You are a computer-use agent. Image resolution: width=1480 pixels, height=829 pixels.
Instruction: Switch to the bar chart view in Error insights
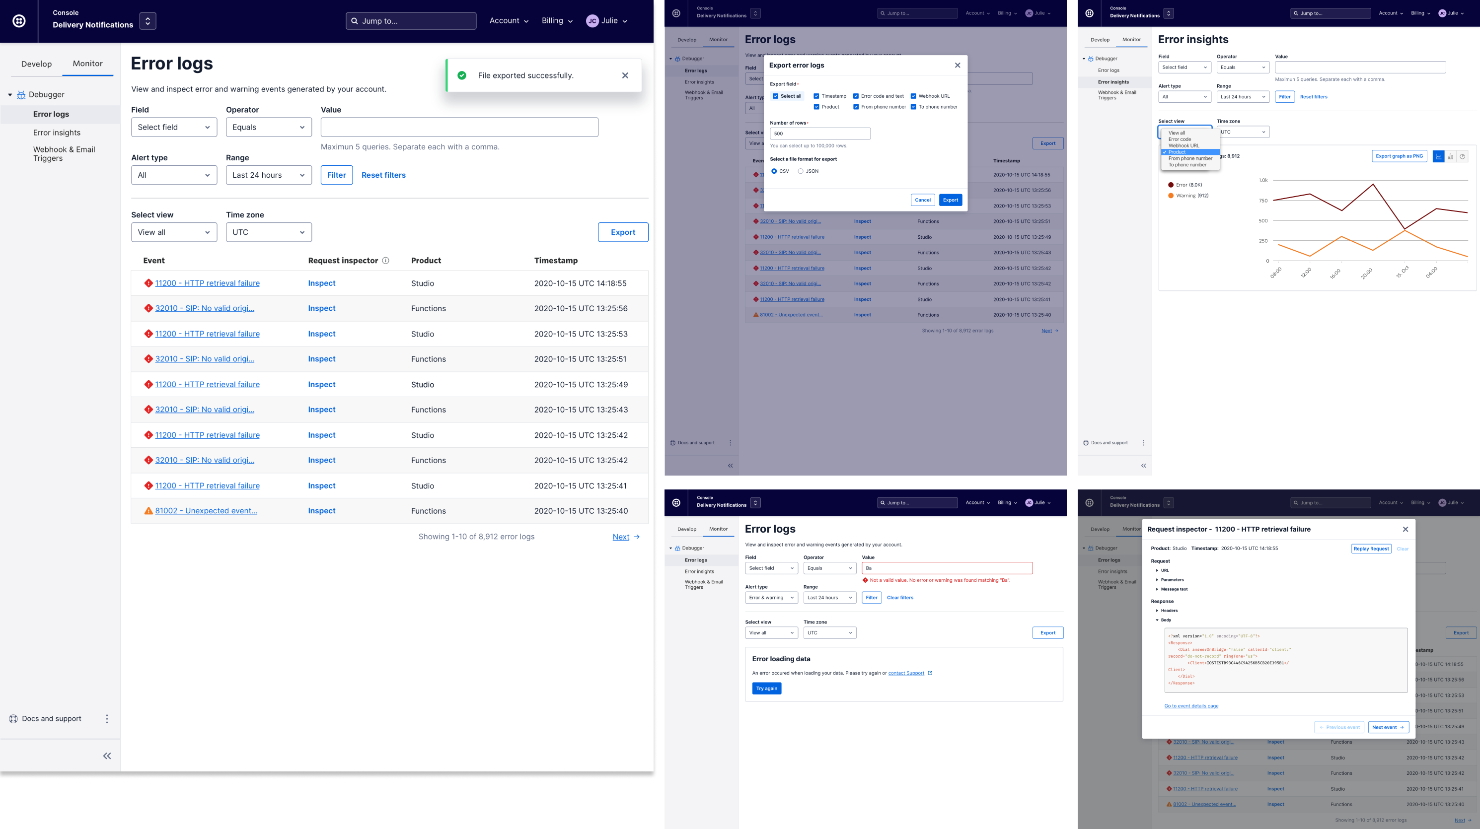point(1451,156)
